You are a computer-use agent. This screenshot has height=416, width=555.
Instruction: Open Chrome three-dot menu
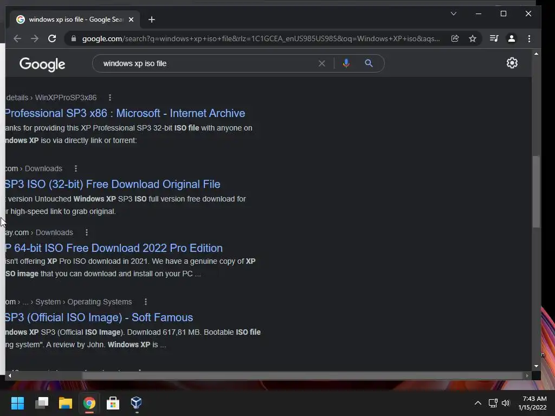(529, 38)
